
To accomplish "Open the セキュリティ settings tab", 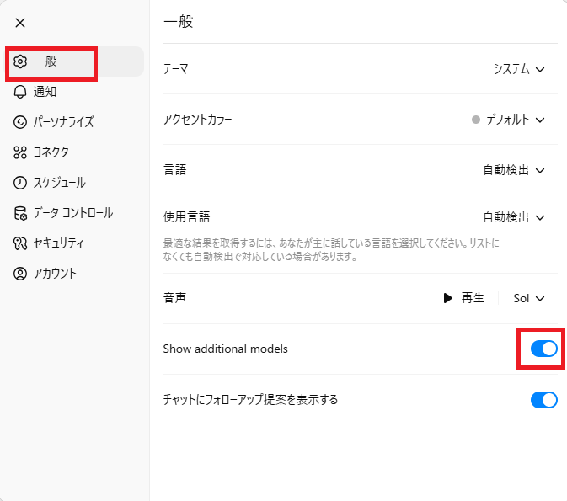I will coord(58,243).
